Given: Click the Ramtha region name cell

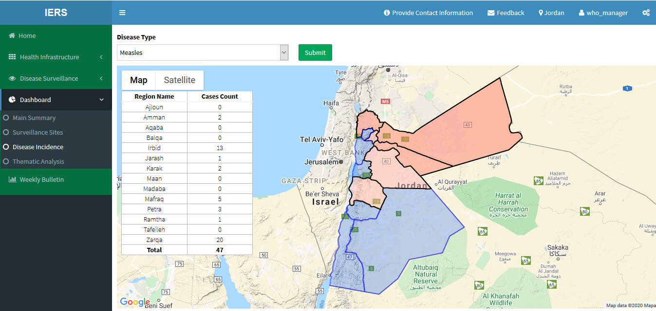Looking at the screenshot, I should pyautogui.click(x=154, y=219).
